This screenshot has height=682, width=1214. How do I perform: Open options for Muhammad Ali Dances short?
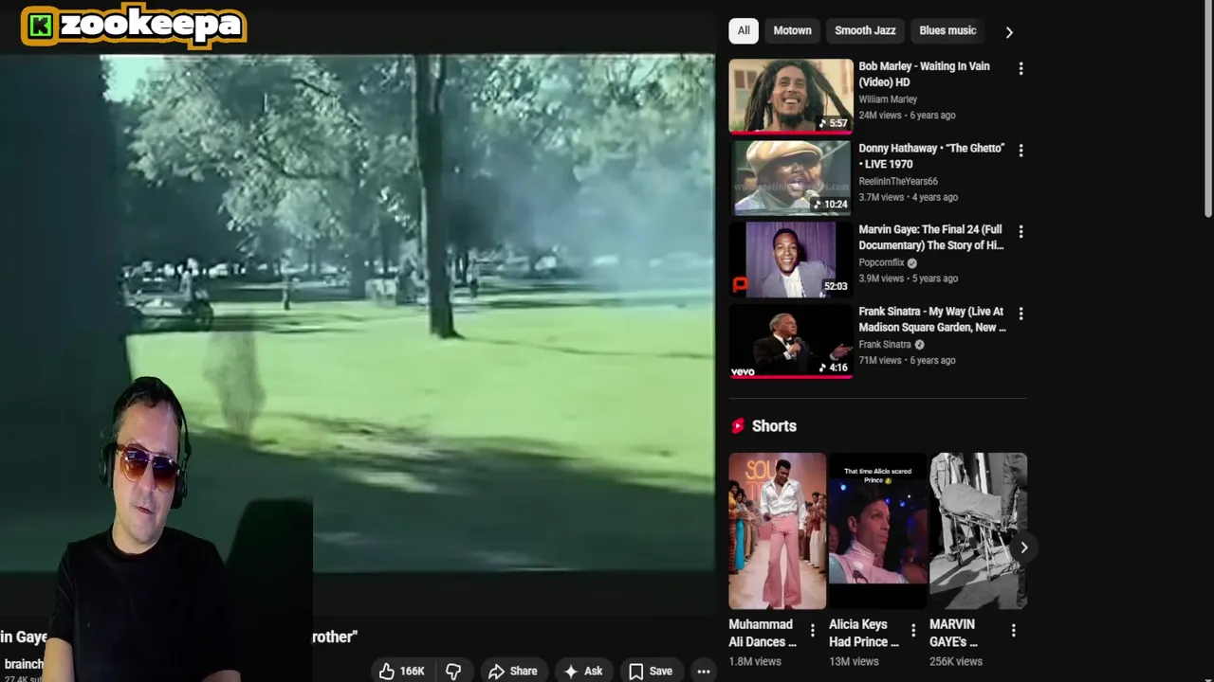pos(812,630)
